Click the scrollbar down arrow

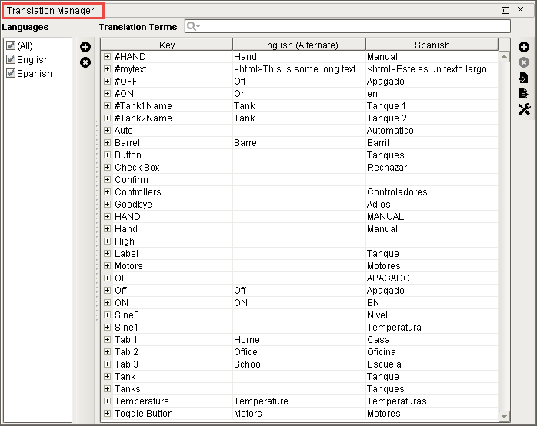pos(504,416)
